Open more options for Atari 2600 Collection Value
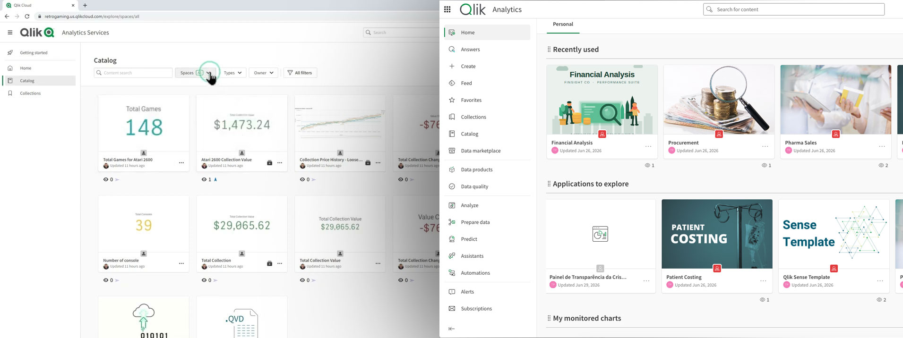Image resolution: width=903 pixels, height=338 pixels. [x=280, y=163]
